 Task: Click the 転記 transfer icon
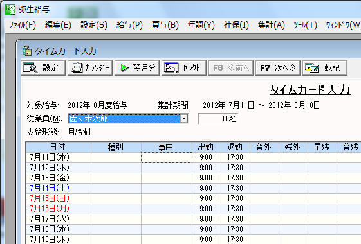pyautogui.click(x=312, y=68)
